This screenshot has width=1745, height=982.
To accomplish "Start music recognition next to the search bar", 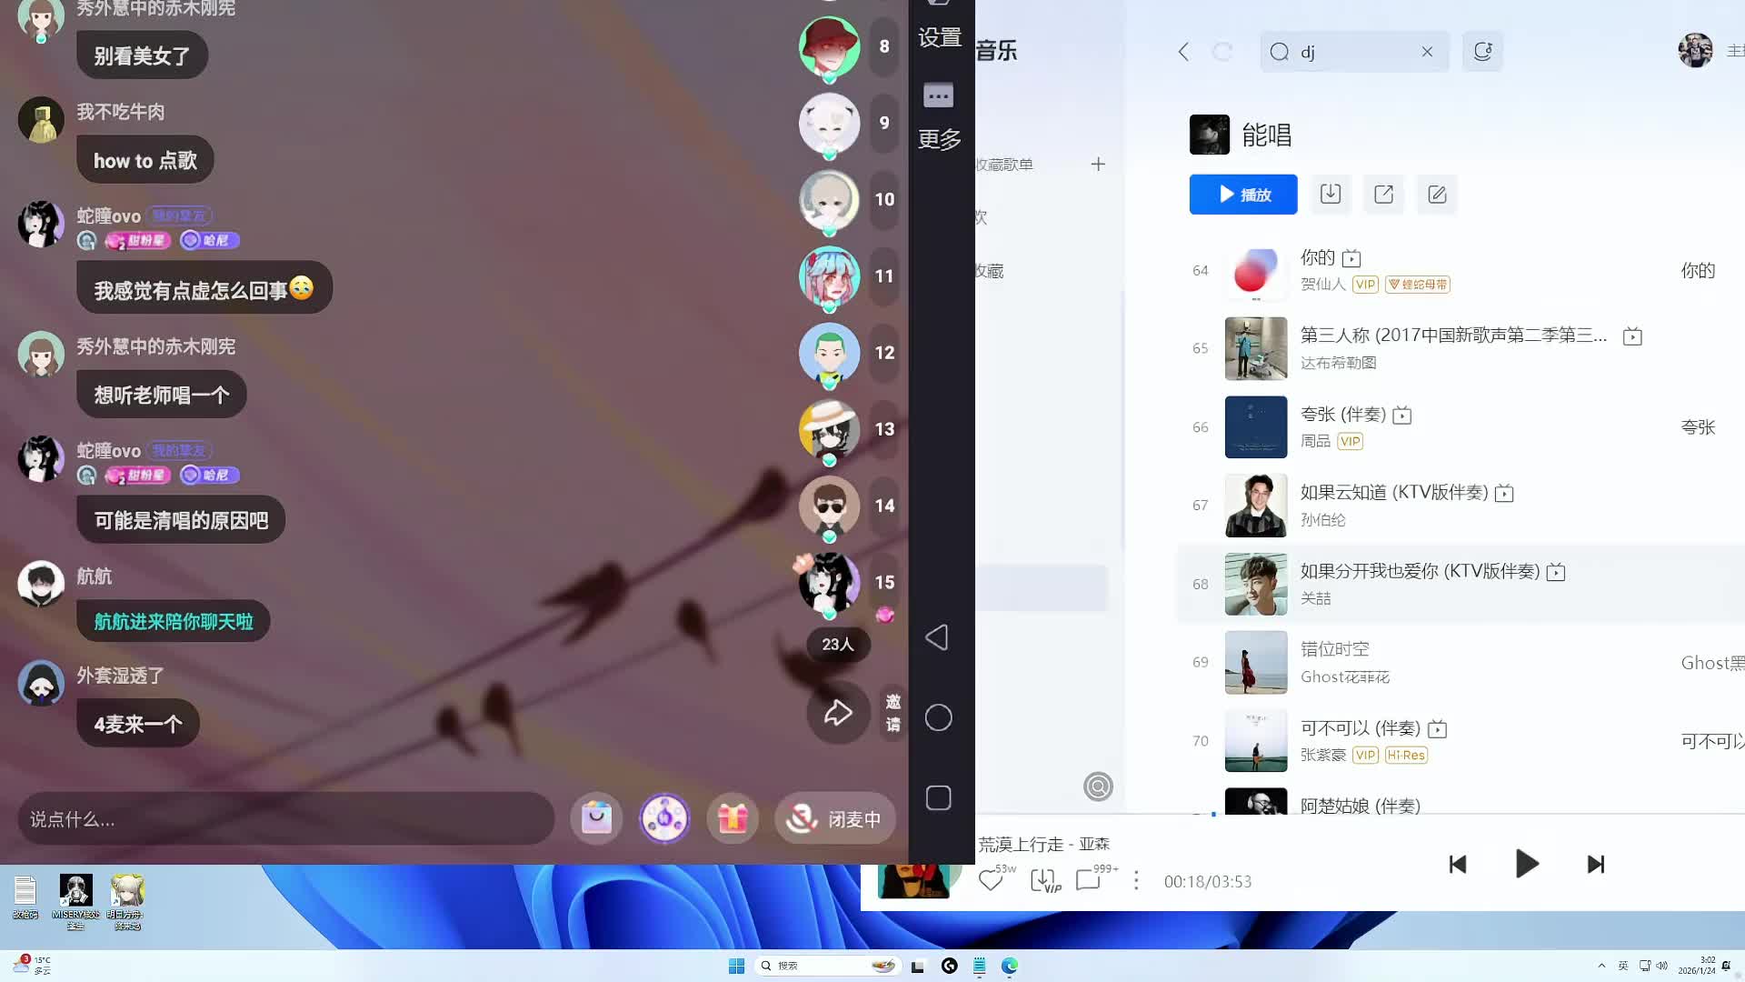I will pyautogui.click(x=1482, y=51).
